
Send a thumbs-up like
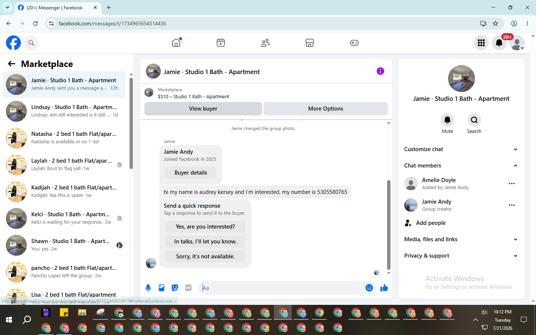tap(384, 288)
